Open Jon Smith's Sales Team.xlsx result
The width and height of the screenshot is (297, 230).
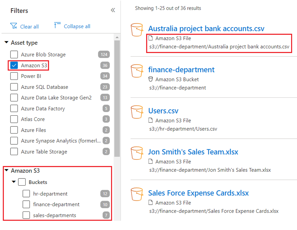tap(193, 152)
